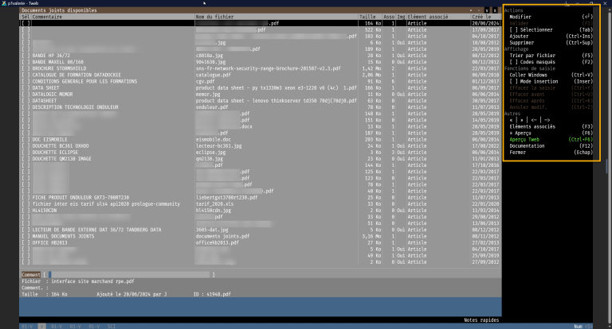Image resolution: width=612 pixels, height=329 pixels.
Task: Click the last-record '>|' navigation arrow
Action: pyautogui.click(x=518, y=119)
